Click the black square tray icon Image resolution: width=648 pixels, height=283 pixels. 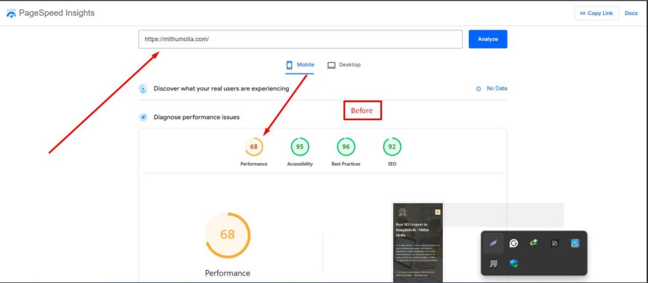point(554,243)
